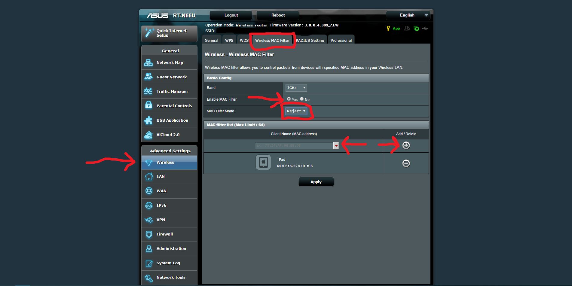
Task: Open Quick Internet Setup wizard
Action: [x=169, y=33]
